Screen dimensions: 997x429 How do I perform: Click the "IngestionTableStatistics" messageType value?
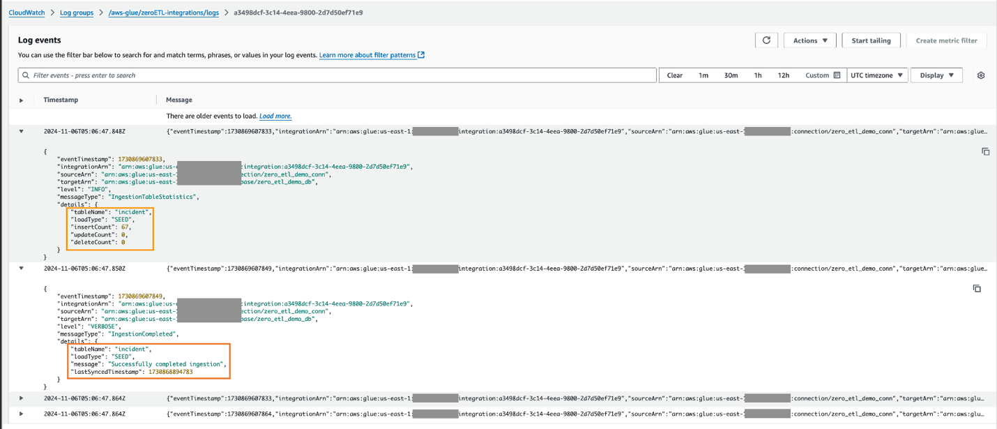pos(151,197)
